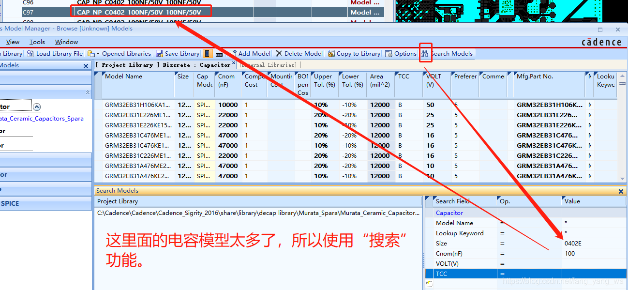This screenshot has width=628, height=290.
Task: Close the Discrete : Capacitor tab
Action: [233, 63]
